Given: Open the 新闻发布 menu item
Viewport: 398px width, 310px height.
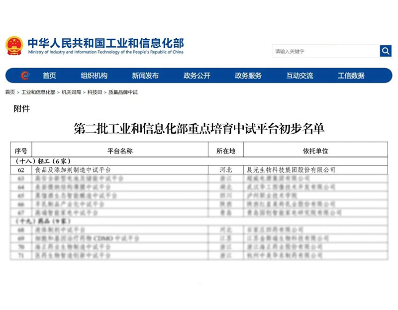Looking at the screenshot, I should tap(145, 76).
